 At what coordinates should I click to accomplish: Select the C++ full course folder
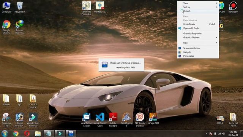point(33,101)
